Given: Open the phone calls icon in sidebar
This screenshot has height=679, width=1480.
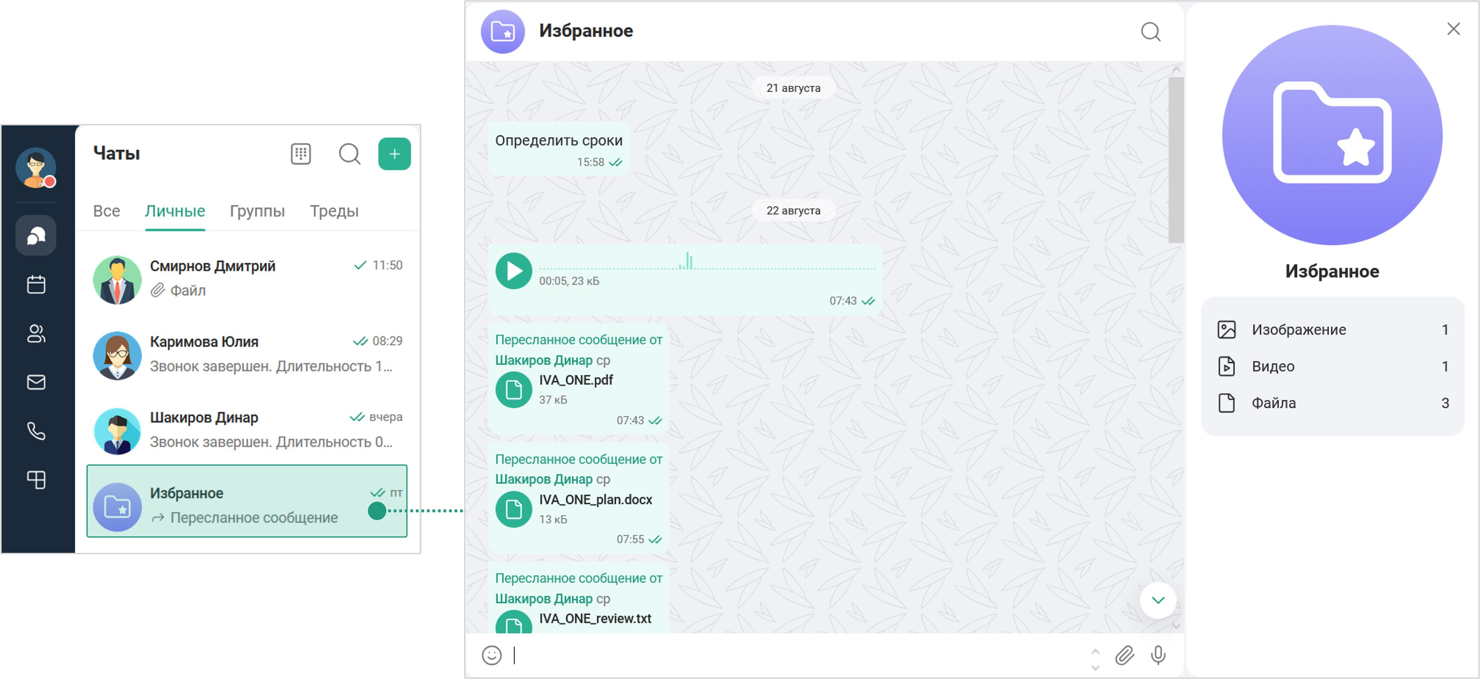Looking at the screenshot, I should click(x=36, y=431).
